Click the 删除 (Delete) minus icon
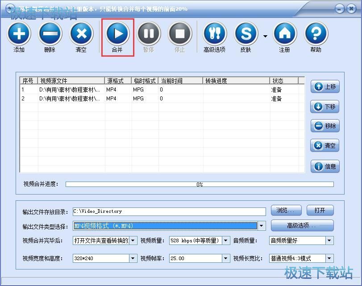Screen dimensions: 362x286 (50, 33)
